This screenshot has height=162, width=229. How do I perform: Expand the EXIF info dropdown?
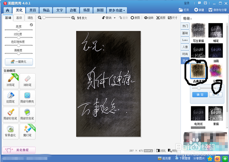tap(149, 151)
